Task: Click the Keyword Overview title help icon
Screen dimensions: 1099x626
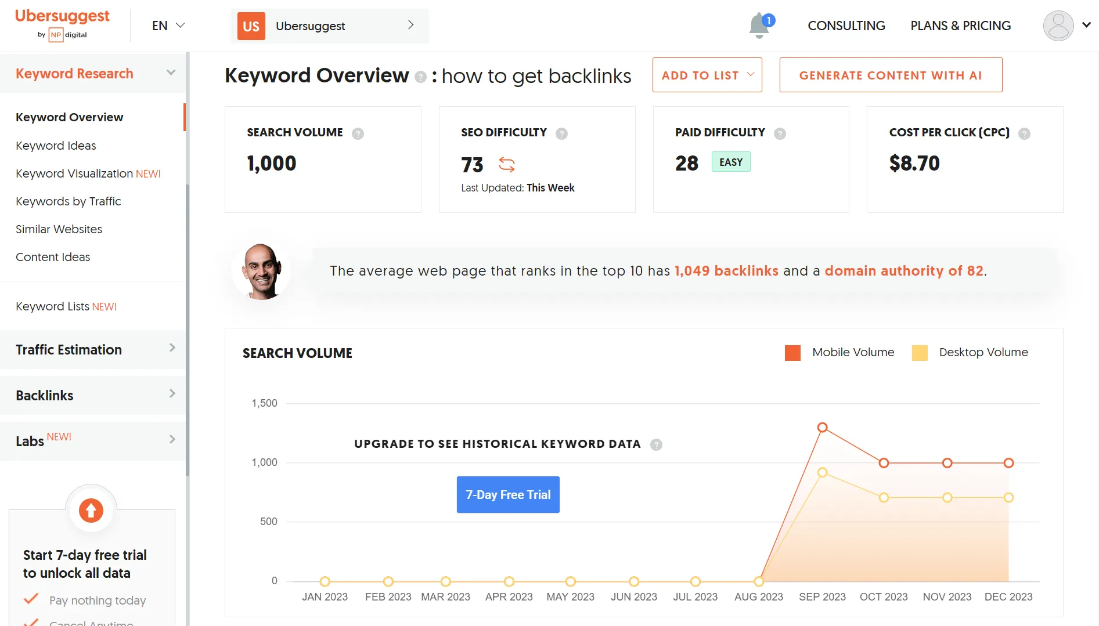Action: [x=420, y=77]
